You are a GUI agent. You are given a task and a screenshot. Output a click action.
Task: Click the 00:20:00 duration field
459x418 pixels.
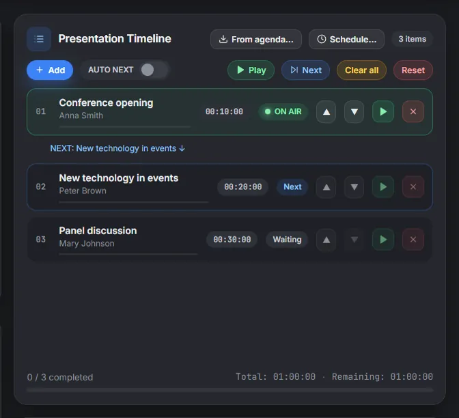click(242, 186)
